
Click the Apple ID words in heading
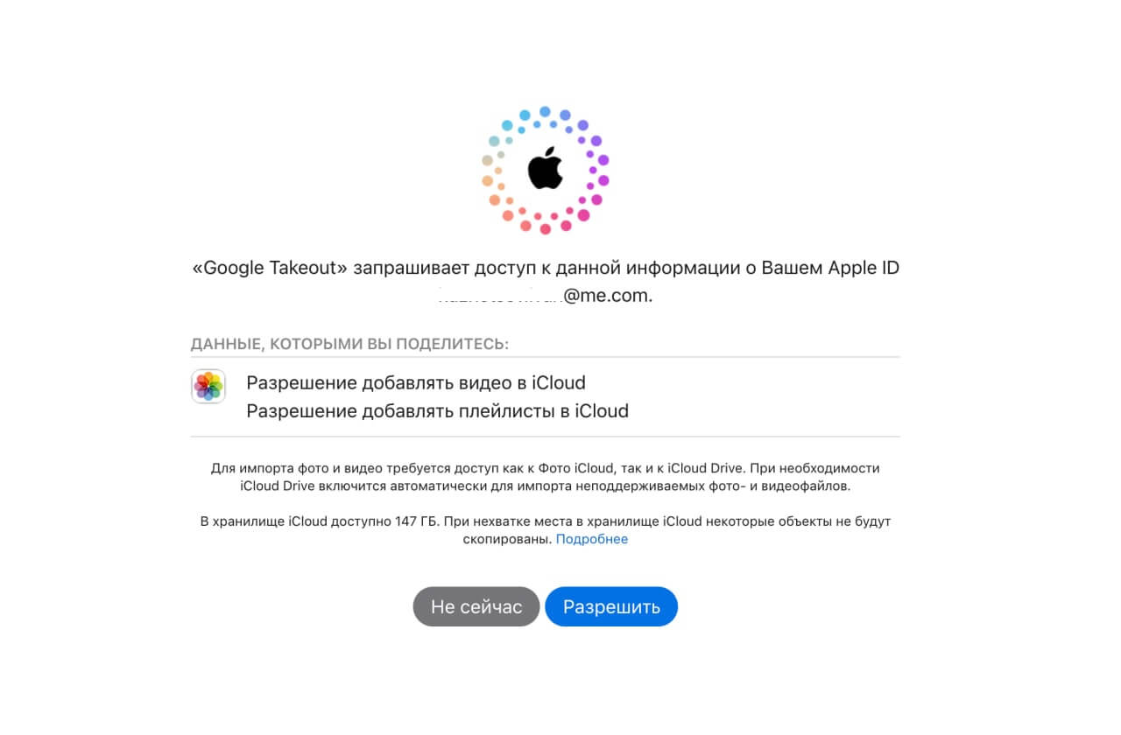click(864, 269)
